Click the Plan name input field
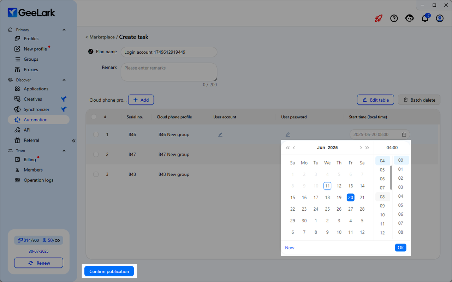Screen dimensions: 452x282 coord(169,52)
